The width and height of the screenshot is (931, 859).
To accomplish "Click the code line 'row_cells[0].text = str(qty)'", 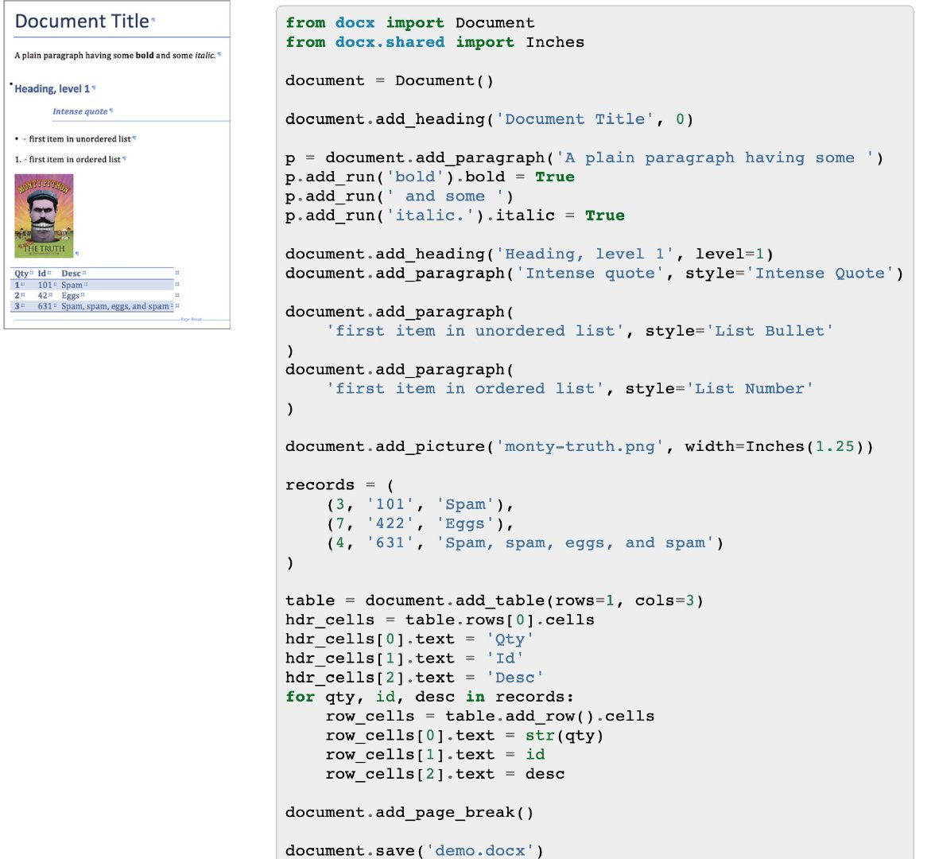I will tap(465, 736).
